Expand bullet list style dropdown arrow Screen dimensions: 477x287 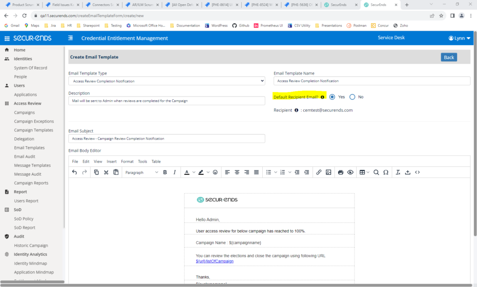coord(276,172)
